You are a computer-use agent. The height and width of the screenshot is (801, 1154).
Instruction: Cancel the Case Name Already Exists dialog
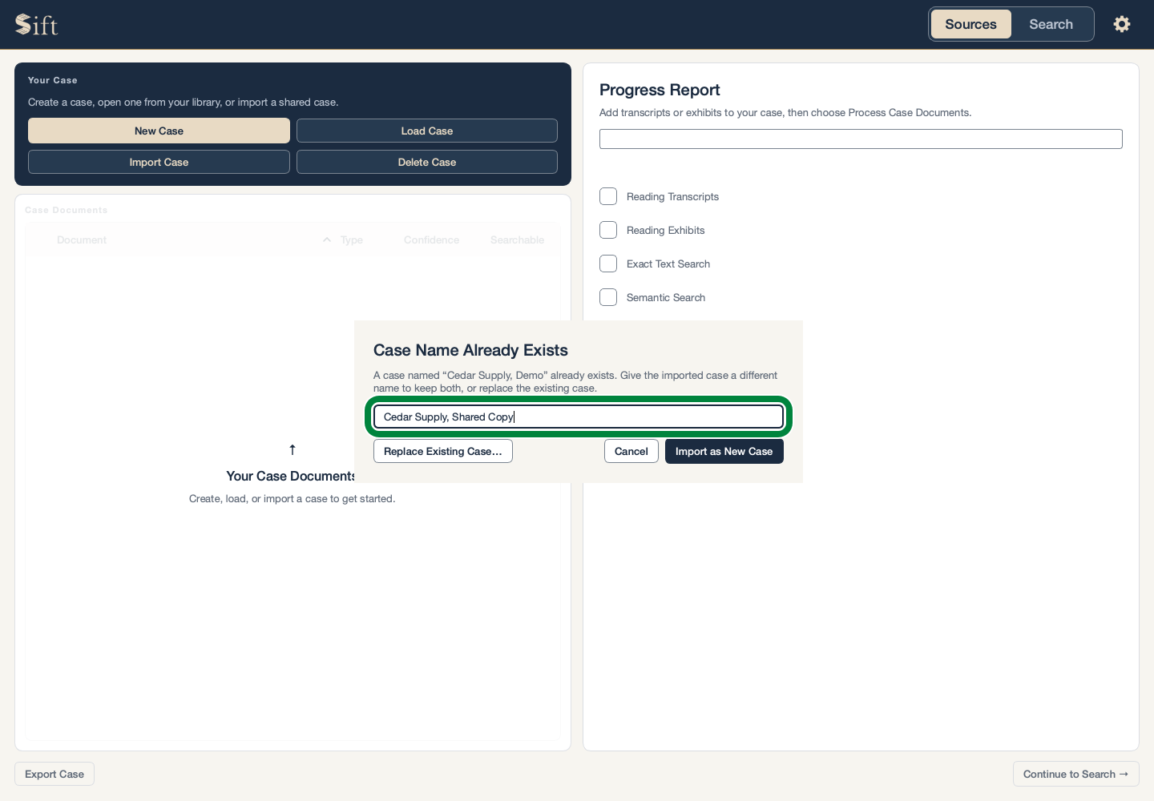pyautogui.click(x=631, y=451)
